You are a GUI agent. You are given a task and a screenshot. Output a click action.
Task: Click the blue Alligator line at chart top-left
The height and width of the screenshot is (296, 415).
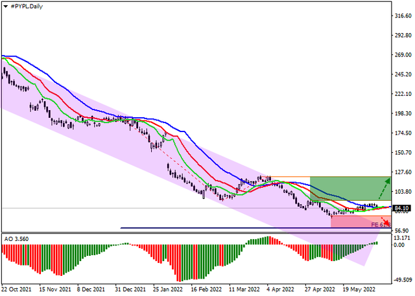[19, 58]
